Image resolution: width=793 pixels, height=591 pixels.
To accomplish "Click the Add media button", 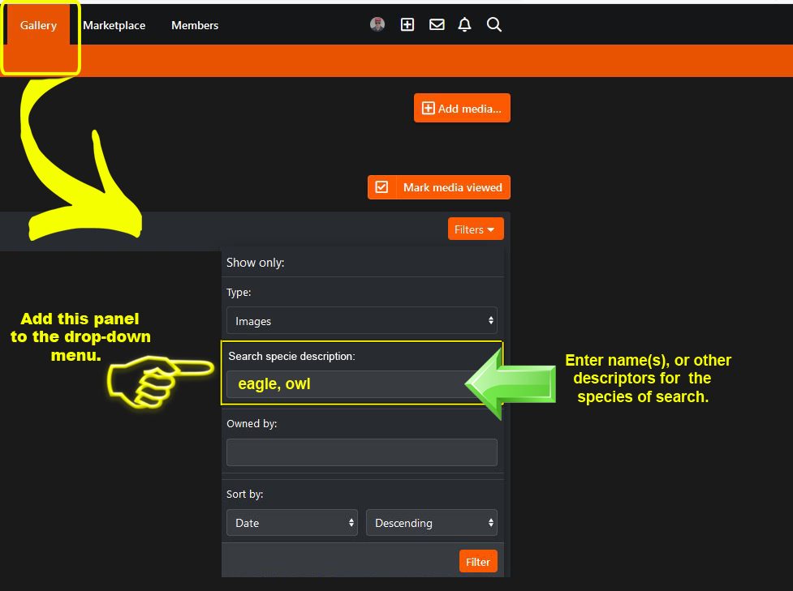I will click(x=462, y=108).
